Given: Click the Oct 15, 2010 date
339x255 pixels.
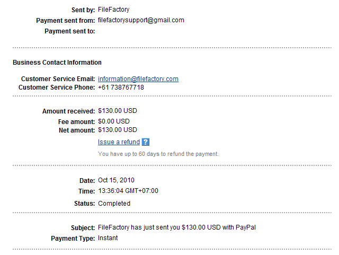Looking at the screenshot, I should [116, 180].
